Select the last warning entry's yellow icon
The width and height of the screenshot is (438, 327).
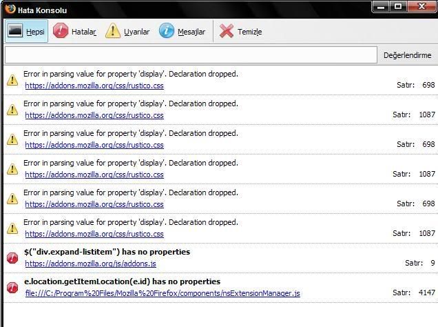pyautogui.click(x=12, y=228)
